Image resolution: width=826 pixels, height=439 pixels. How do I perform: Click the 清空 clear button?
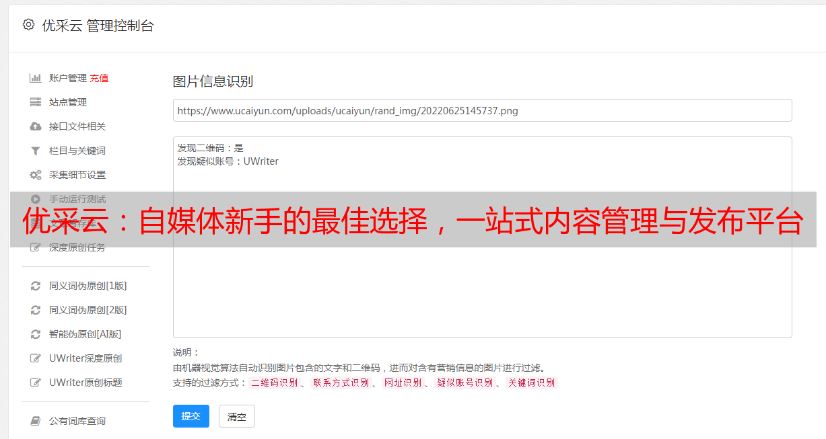[237, 416]
